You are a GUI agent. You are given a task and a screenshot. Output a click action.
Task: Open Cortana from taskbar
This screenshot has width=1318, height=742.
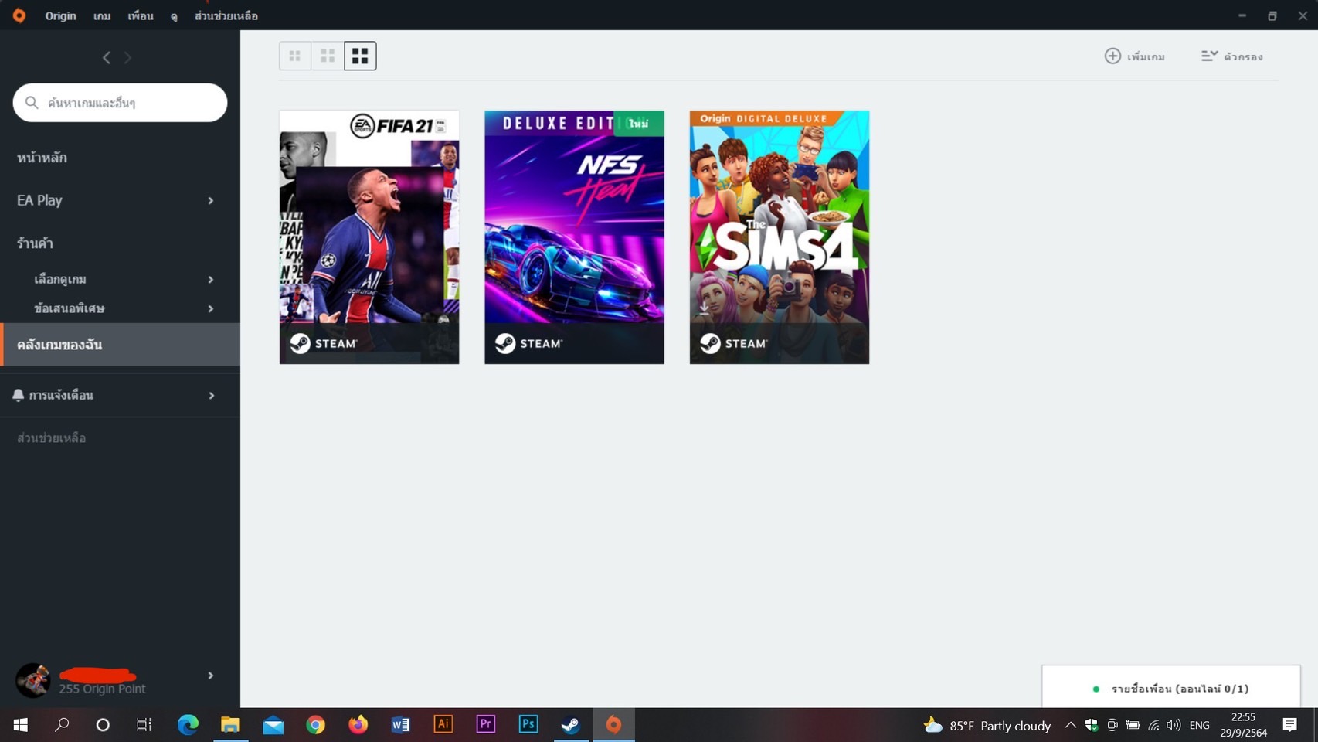coord(103,725)
